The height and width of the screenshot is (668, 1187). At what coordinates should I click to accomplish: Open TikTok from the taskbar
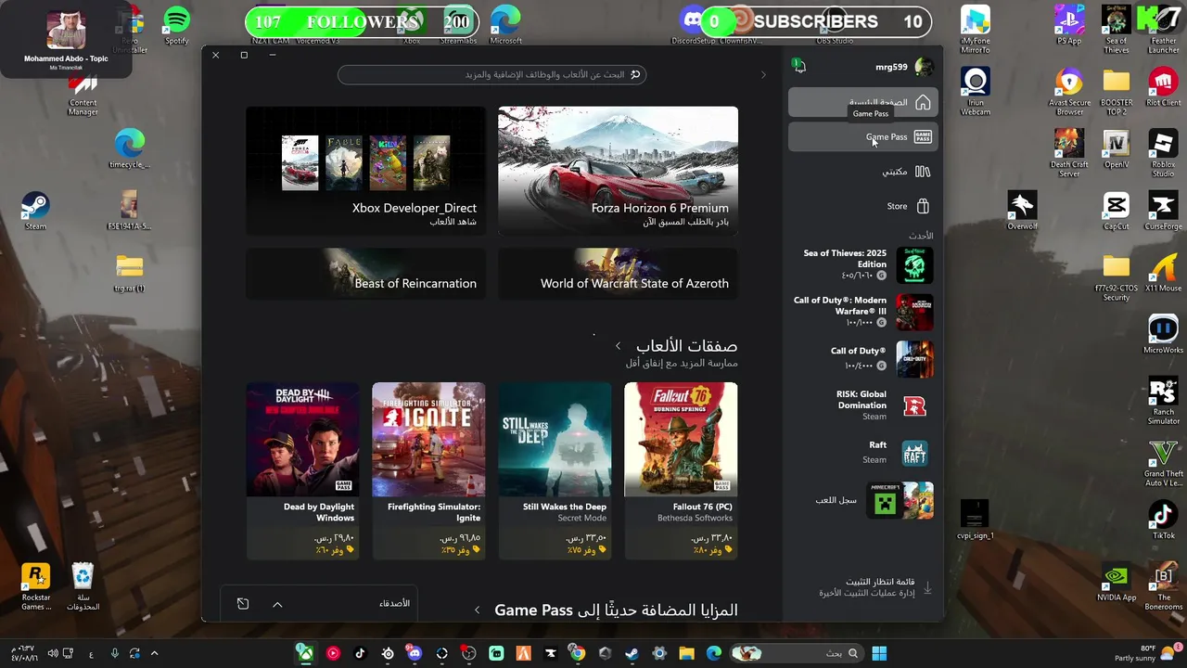(x=360, y=653)
